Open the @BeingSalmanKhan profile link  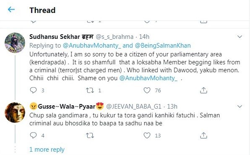pos(163,46)
